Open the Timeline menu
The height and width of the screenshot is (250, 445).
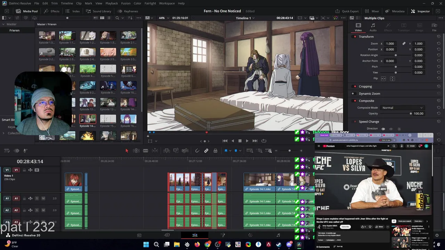[x=67, y=3]
